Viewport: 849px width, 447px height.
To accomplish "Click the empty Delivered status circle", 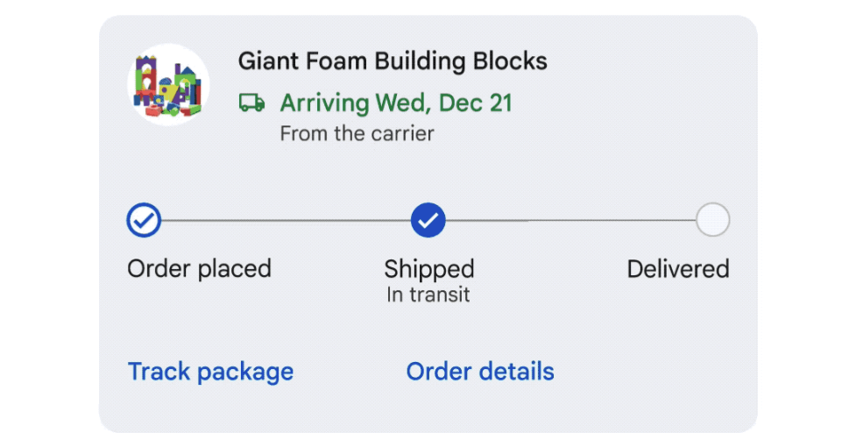I will click(x=712, y=220).
